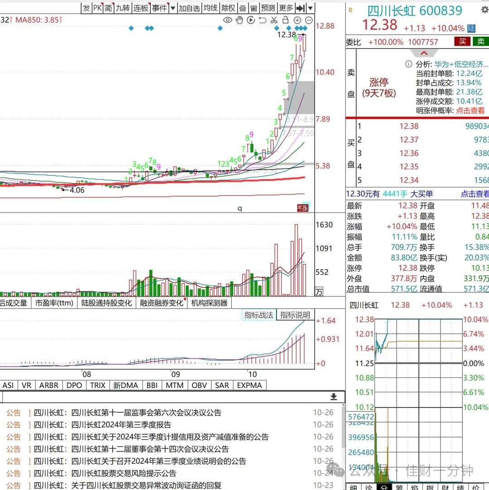
Task: Select the SAR indicator
Action: (222, 385)
